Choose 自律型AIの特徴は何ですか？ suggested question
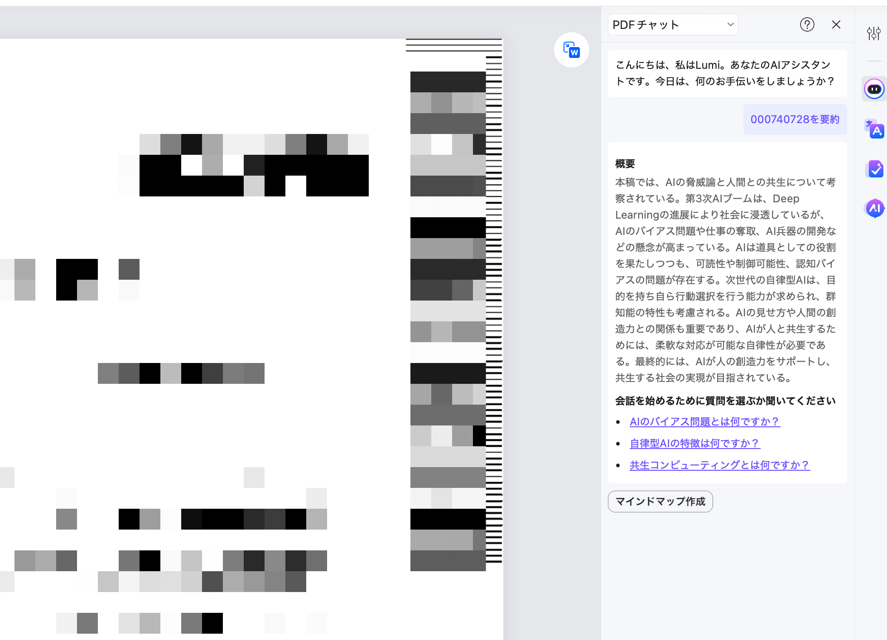This screenshot has width=887, height=640. (x=694, y=444)
